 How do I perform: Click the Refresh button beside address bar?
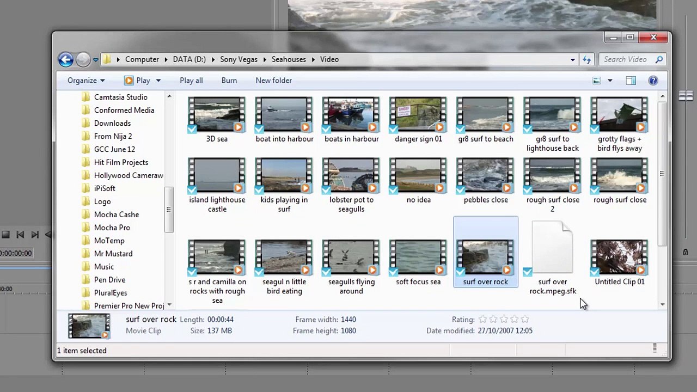click(x=586, y=59)
